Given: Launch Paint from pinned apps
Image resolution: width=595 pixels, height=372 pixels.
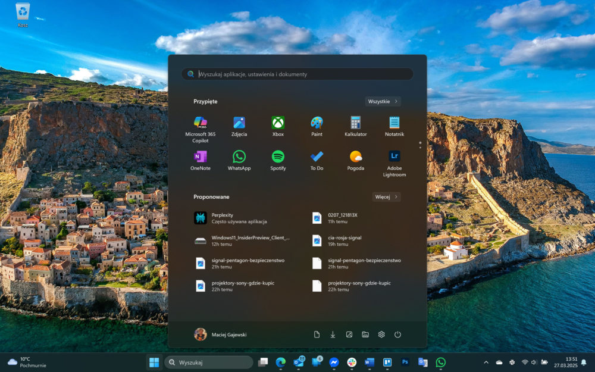Looking at the screenshot, I should pos(317,126).
